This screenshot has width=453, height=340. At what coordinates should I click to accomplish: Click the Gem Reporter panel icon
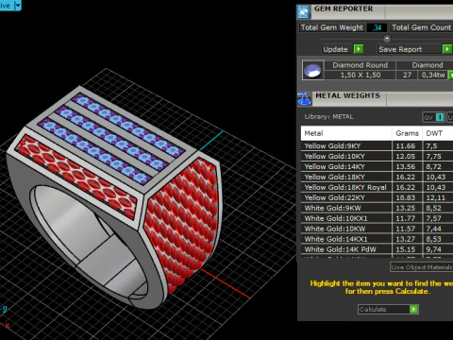304,11
